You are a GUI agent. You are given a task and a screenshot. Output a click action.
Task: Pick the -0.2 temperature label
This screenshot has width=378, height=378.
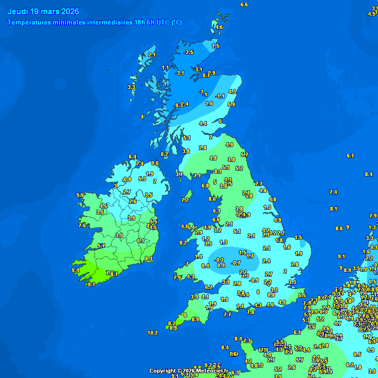219,260
